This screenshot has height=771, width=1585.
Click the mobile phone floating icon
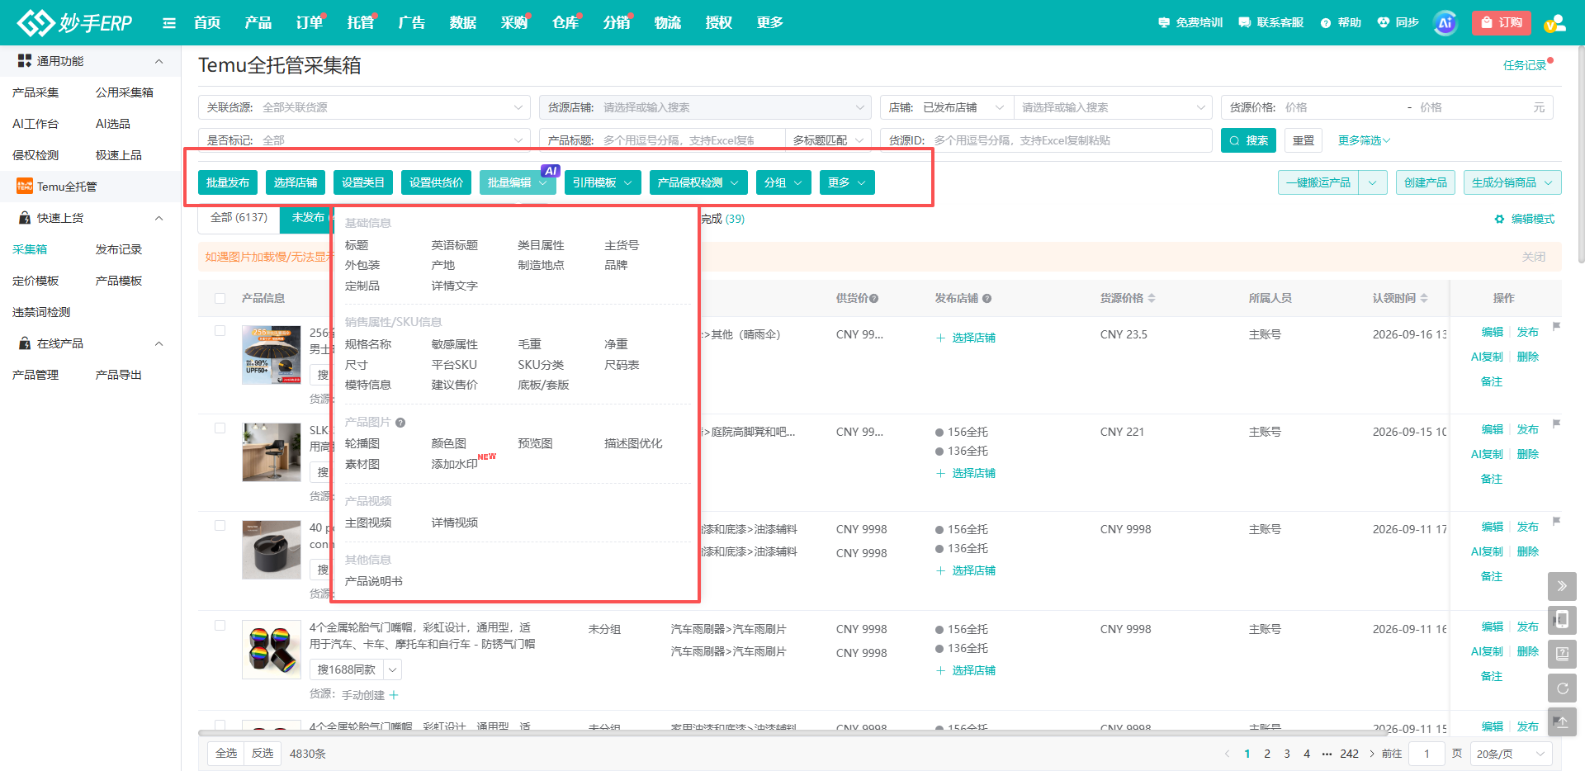[1562, 620]
